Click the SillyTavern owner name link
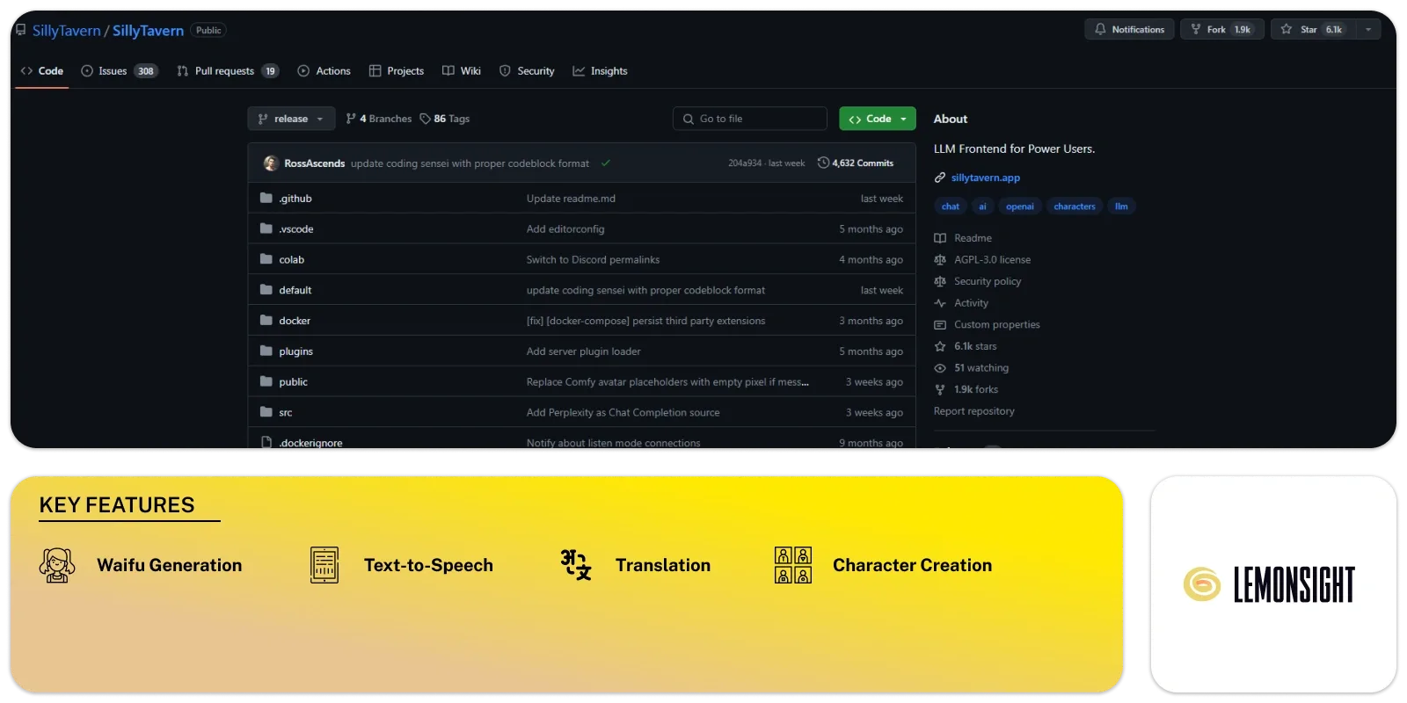This screenshot has height=703, width=1407. coord(67,31)
